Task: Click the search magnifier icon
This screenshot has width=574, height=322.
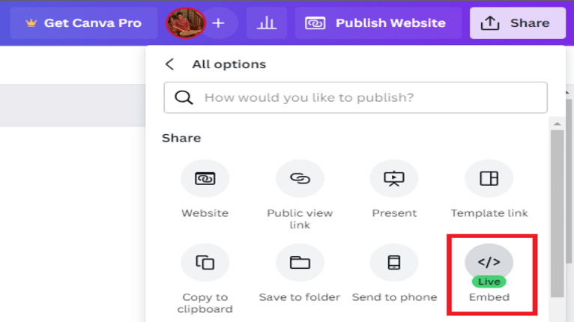Action: [x=183, y=97]
